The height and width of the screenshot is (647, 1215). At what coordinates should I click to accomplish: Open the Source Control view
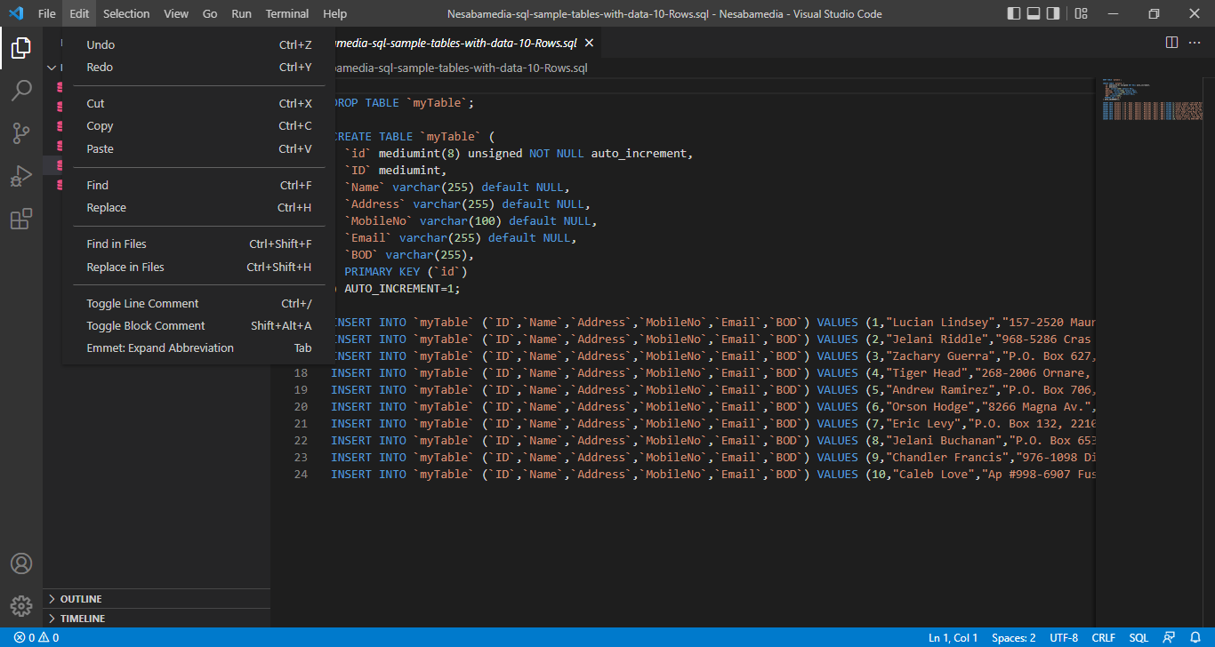[x=21, y=133]
